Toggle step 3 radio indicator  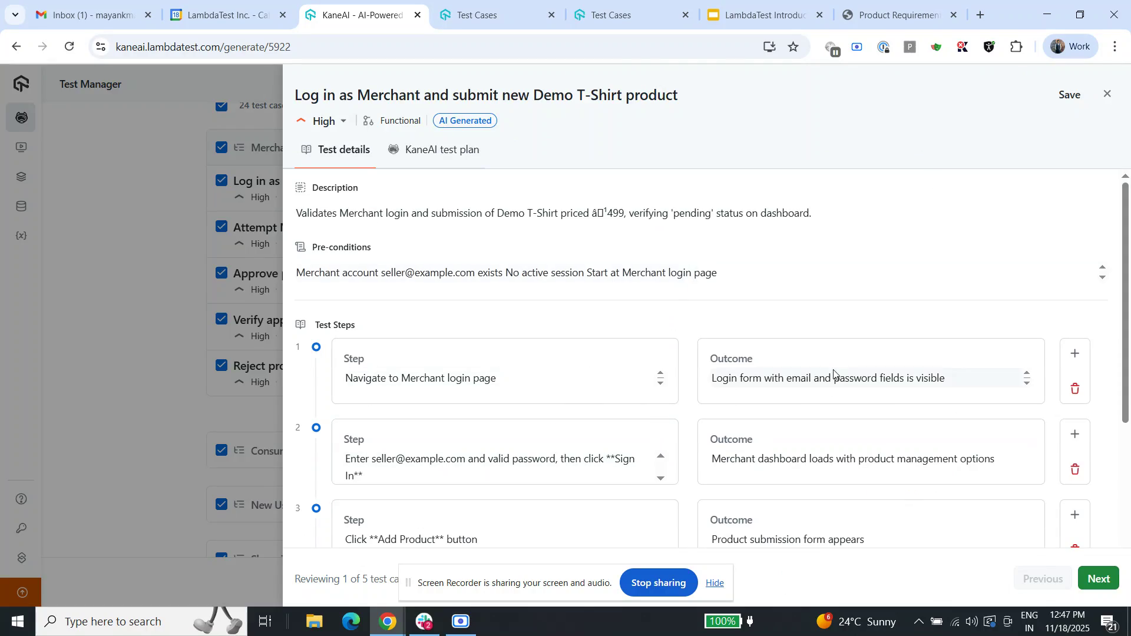pyautogui.click(x=317, y=508)
